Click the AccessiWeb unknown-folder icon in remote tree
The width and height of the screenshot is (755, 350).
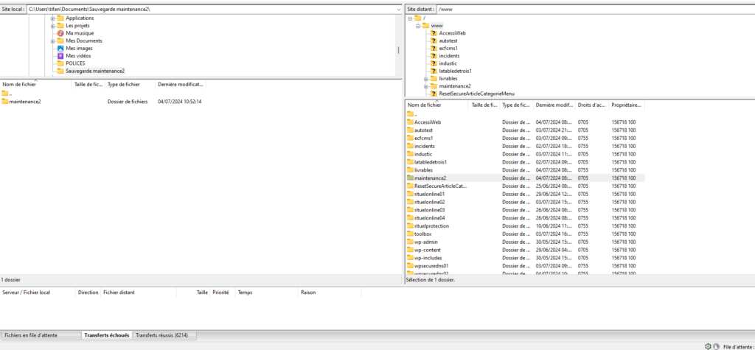[x=434, y=33]
